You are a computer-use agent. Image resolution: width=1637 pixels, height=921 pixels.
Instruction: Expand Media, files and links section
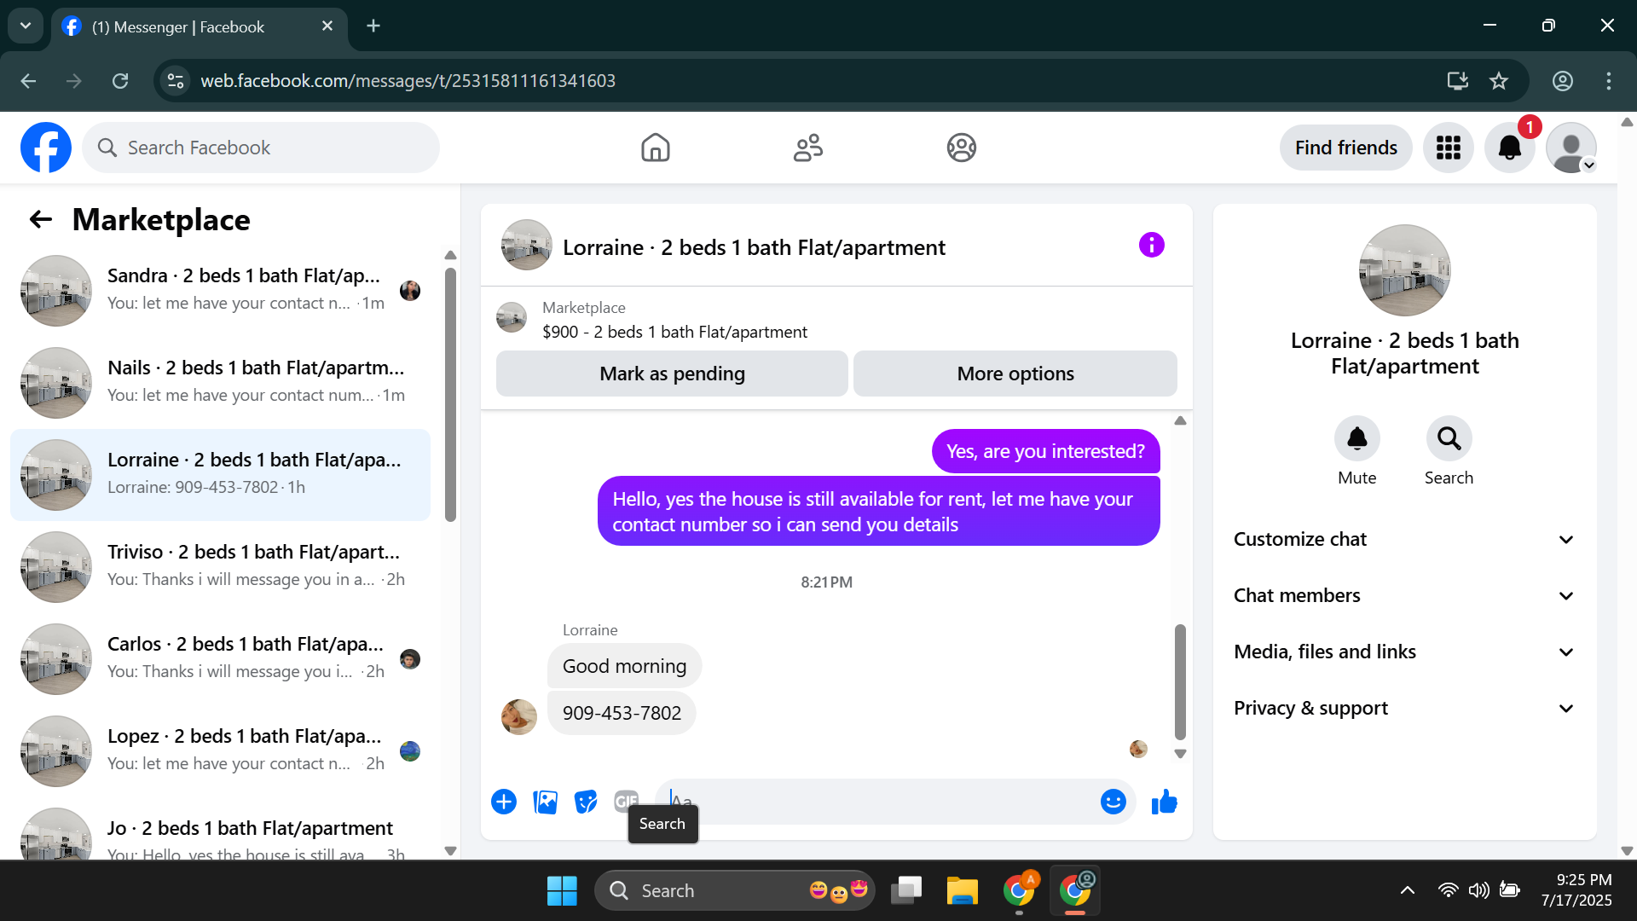tap(1405, 652)
